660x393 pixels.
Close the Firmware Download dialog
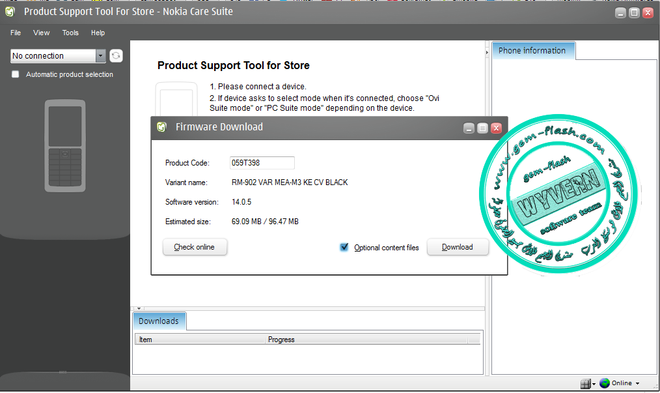pyautogui.click(x=496, y=128)
